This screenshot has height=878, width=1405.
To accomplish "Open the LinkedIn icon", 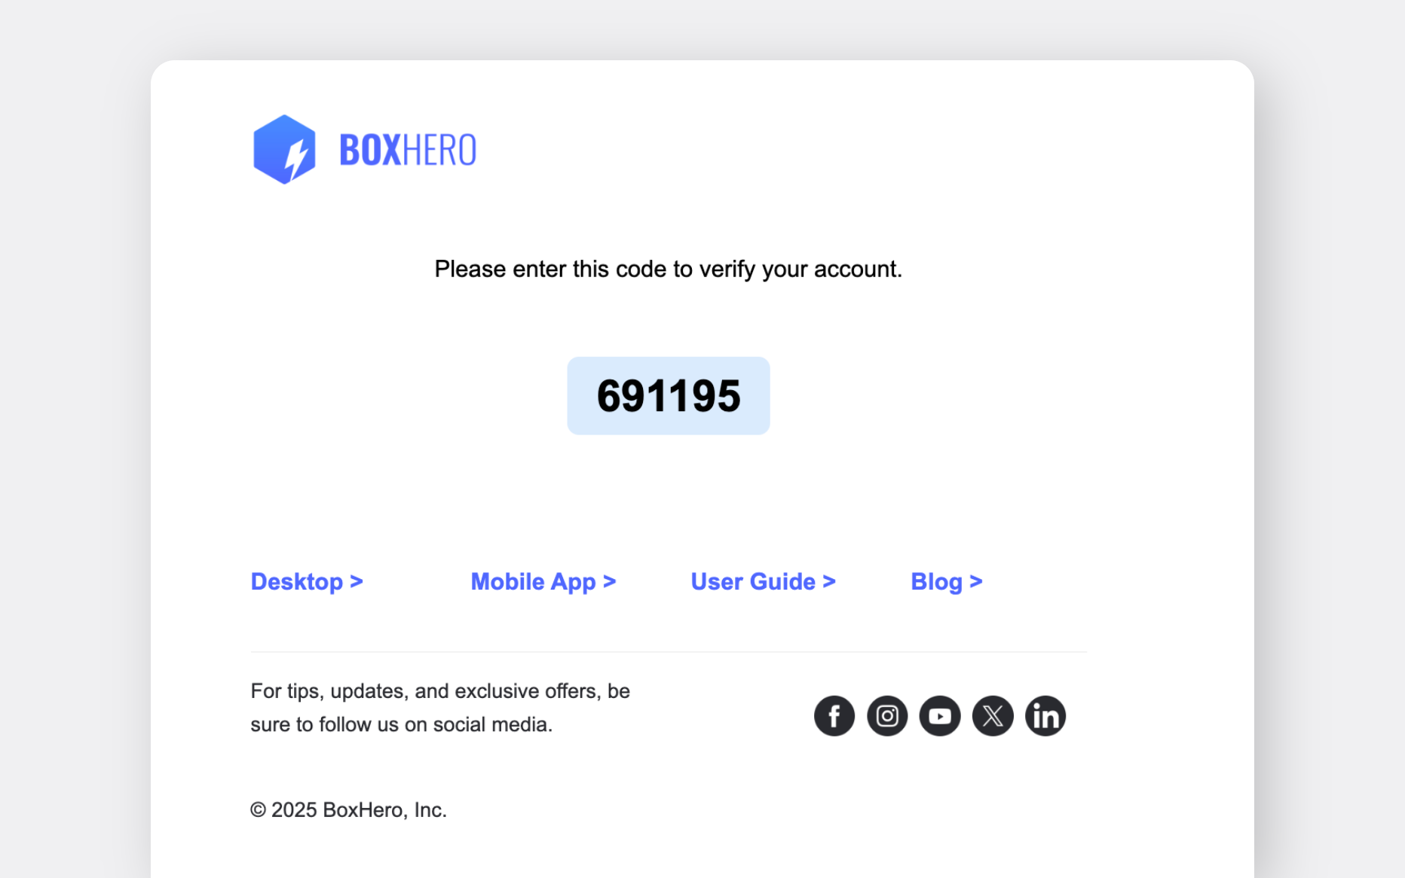I will tap(1045, 715).
